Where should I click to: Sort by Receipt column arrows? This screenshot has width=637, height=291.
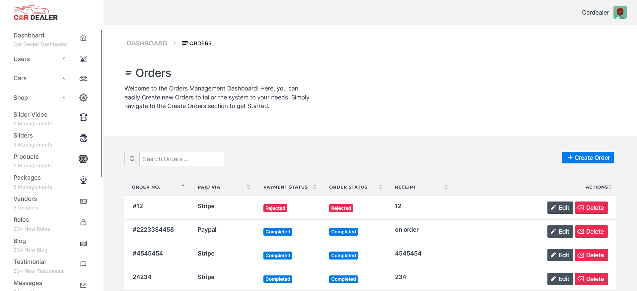coord(446,187)
